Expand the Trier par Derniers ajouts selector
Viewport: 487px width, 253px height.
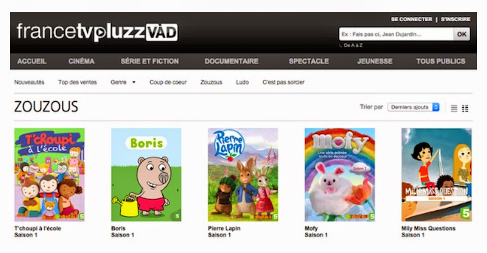pyautogui.click(x=413, y=107)
